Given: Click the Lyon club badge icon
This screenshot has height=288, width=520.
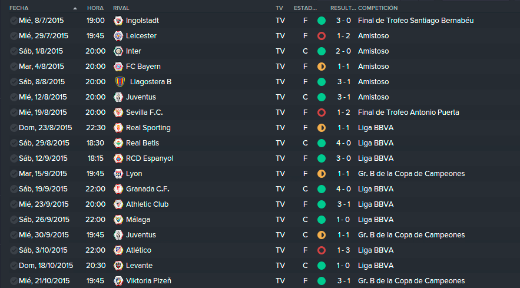Looking at the screenshot, I should click(x=118, y=174).
